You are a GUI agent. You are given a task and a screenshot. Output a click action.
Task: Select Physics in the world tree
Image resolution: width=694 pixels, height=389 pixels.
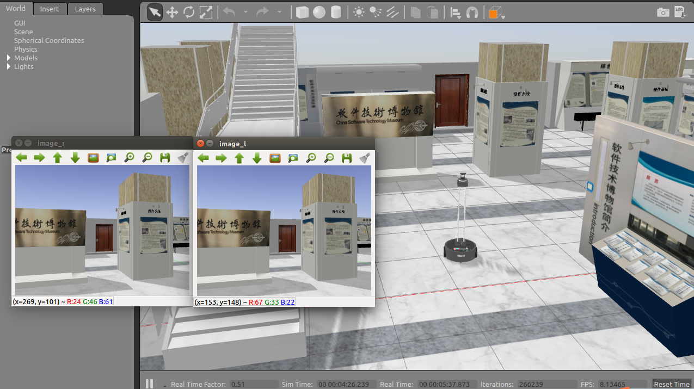pos(26,49)
